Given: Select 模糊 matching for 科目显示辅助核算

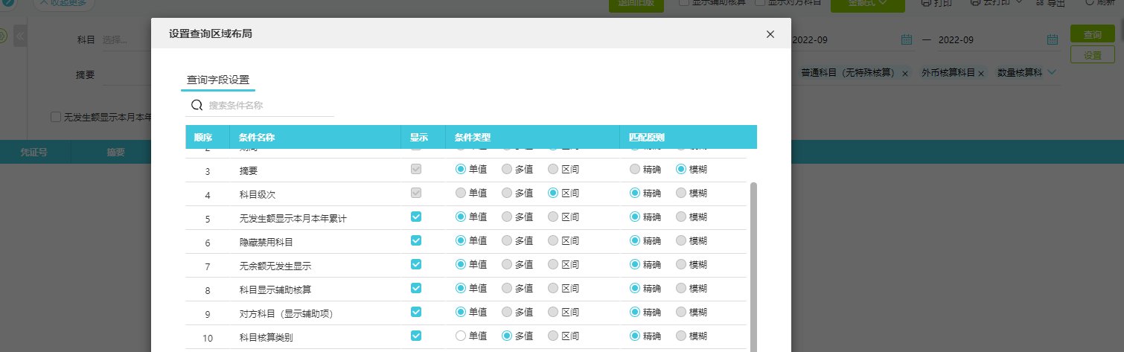Looking at the screenshot, I should coord(681,288).
